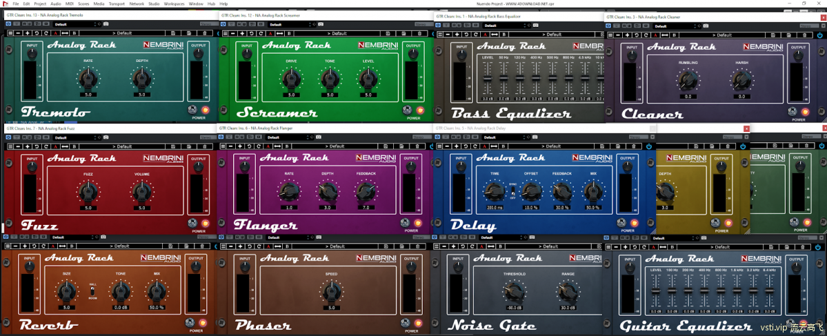Select preset slot A in Cleaner toolbar
The height and width of the screenshot is (336, 827).
(x=655, y=33)
